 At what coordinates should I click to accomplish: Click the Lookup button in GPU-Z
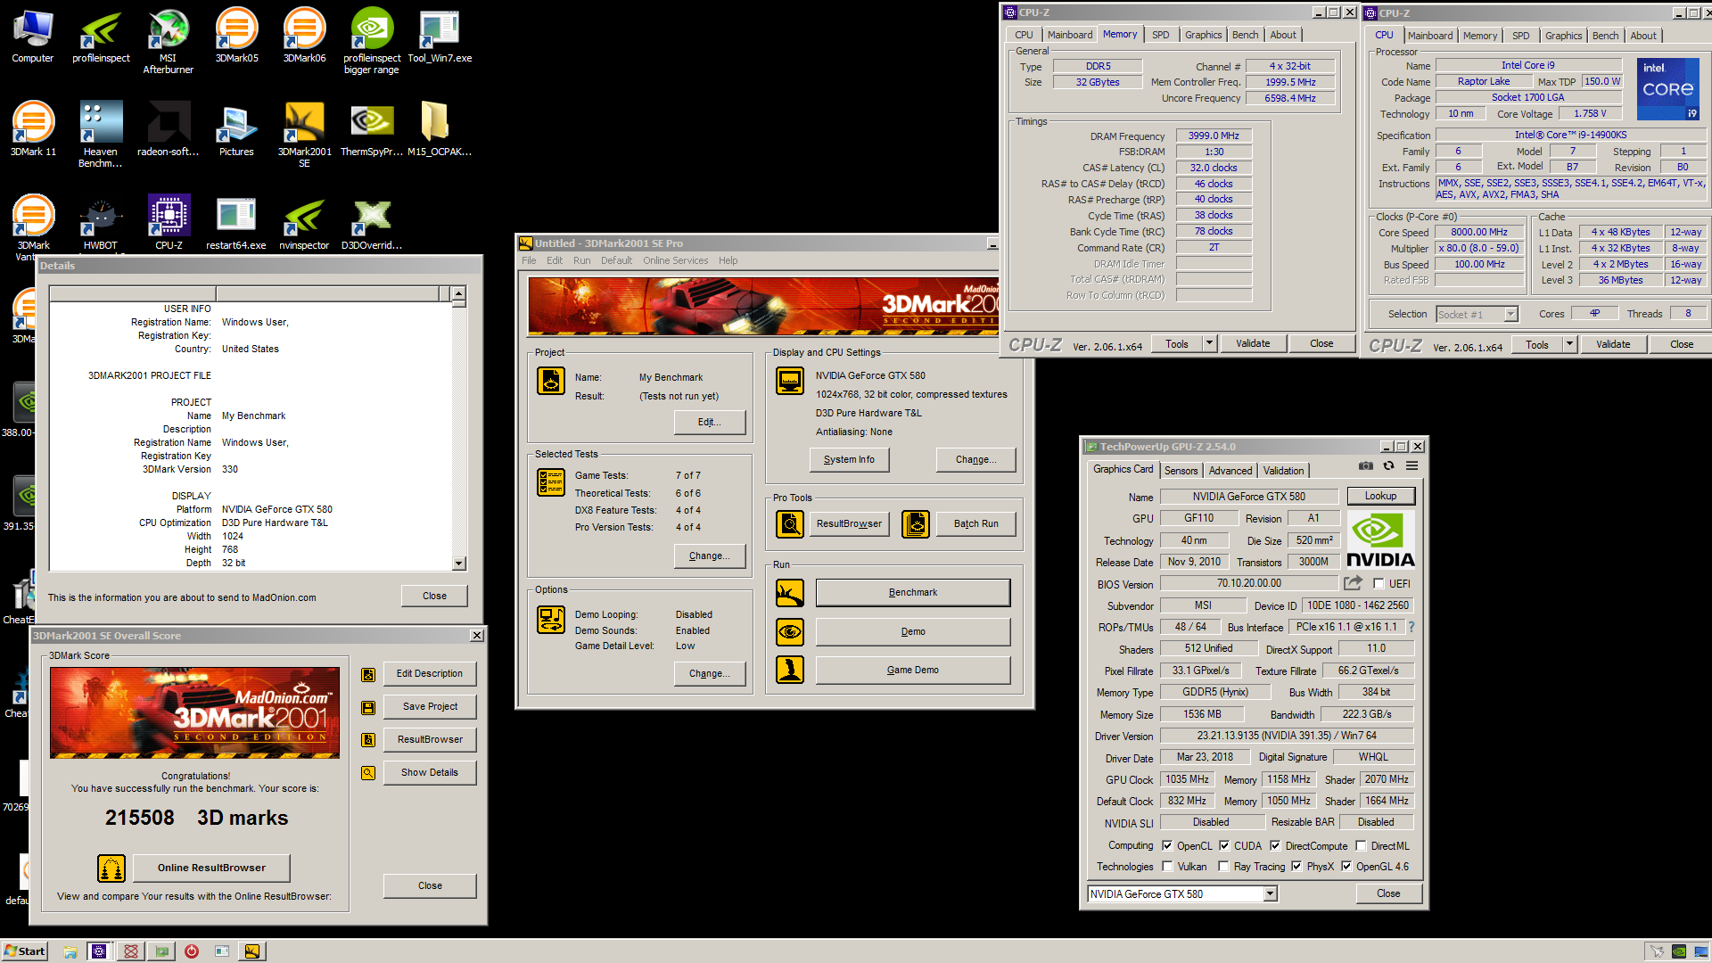tap(1380, 496)
